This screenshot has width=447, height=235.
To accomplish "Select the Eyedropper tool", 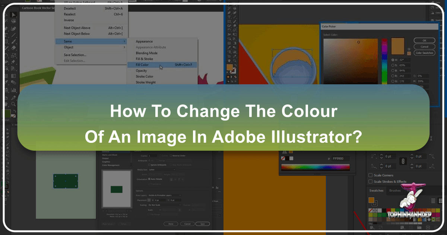I will pos(14,98).
